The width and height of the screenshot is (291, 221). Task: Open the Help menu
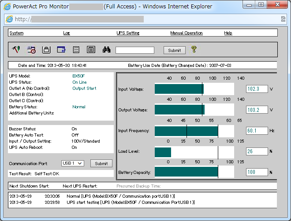tap(228, 33)
